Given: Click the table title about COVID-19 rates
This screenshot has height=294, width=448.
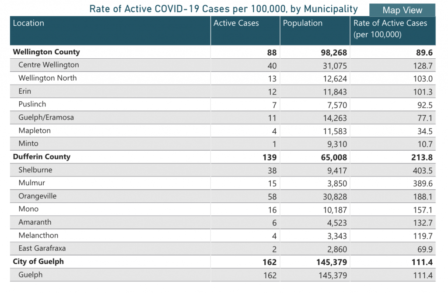Looking at the screenshot, I should click(x=224, y=9).
